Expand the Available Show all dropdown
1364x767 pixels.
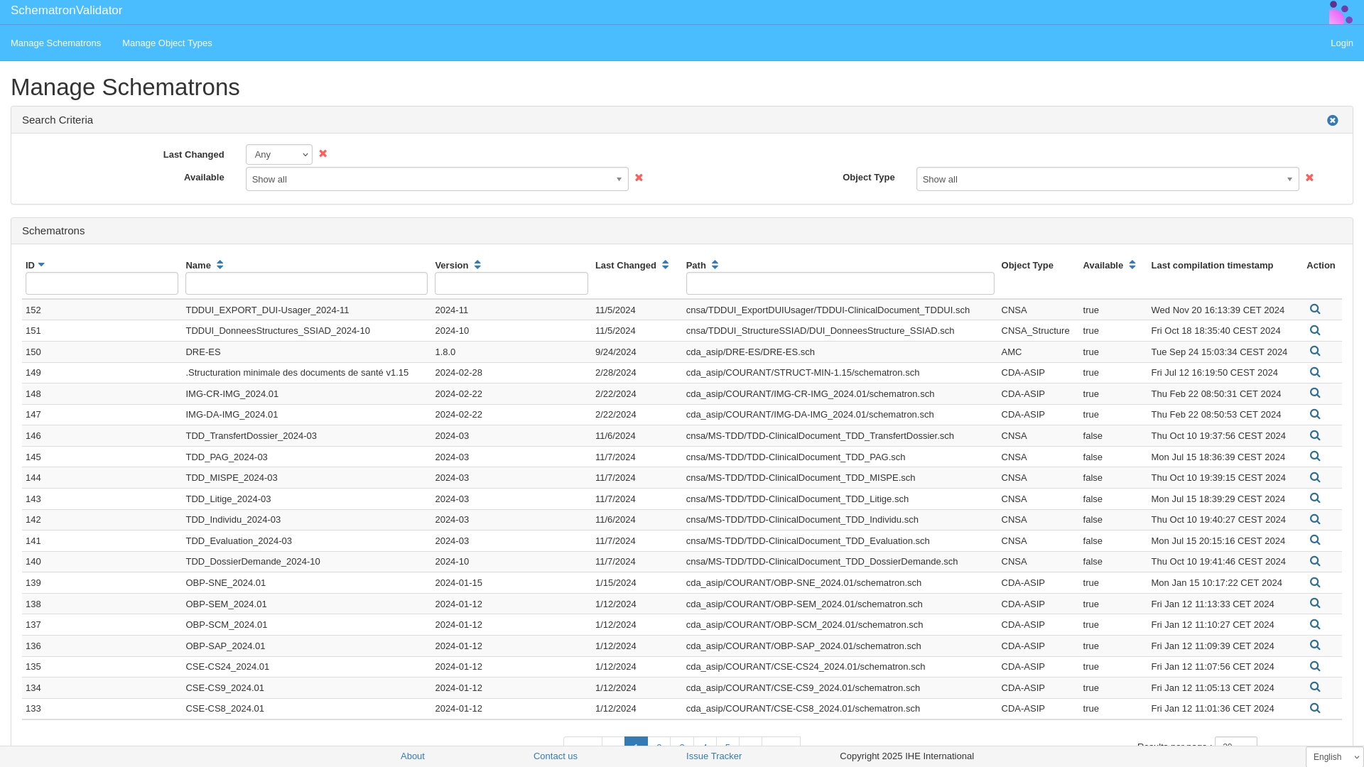[x=436, y=179]
